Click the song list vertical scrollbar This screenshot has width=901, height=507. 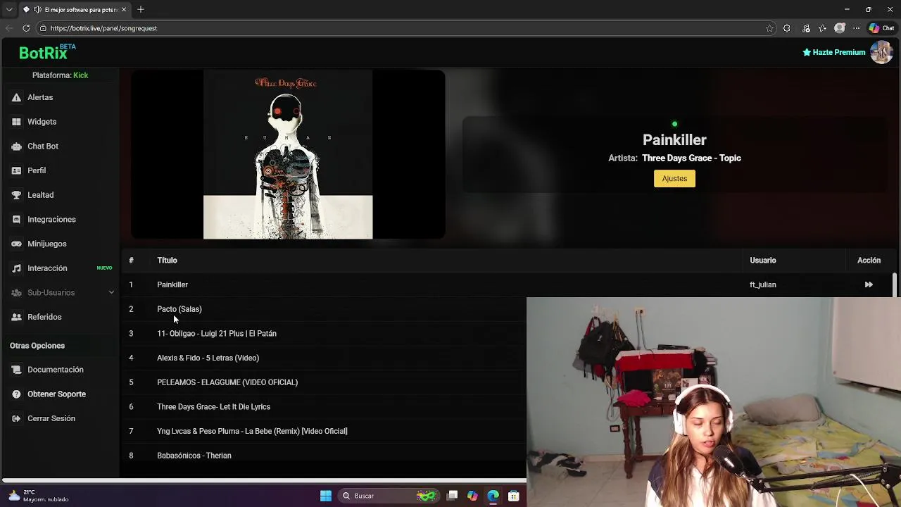(x=895, y=285)
